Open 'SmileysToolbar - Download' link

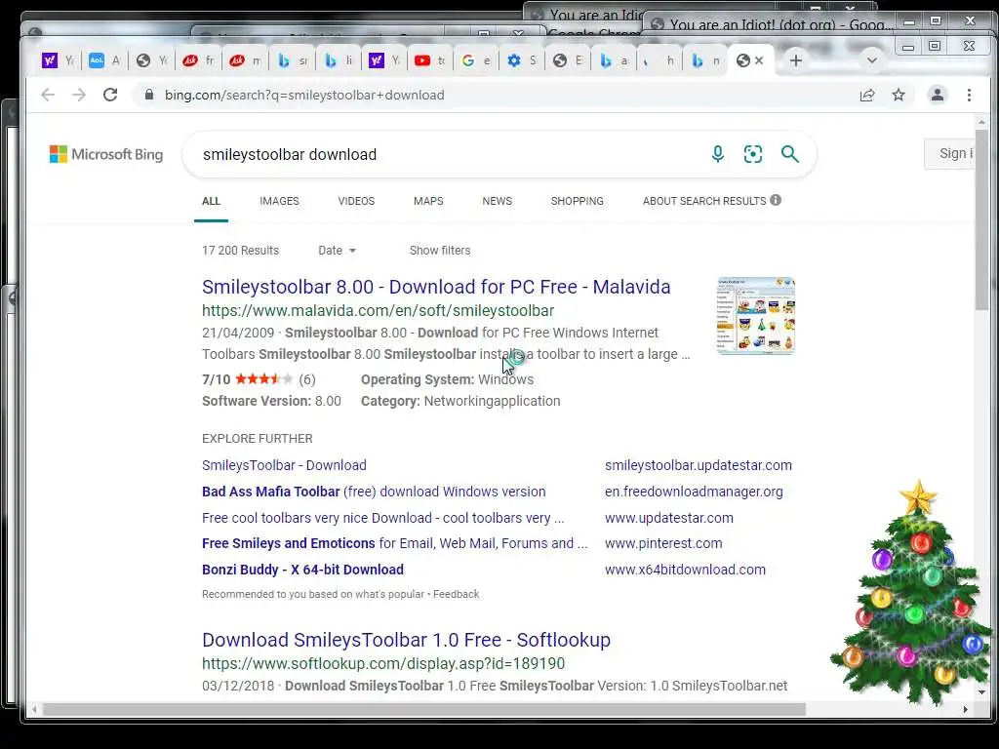[x=284, y=465]
